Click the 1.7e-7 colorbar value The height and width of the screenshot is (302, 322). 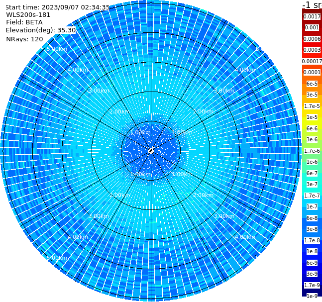tap(312, 196)
